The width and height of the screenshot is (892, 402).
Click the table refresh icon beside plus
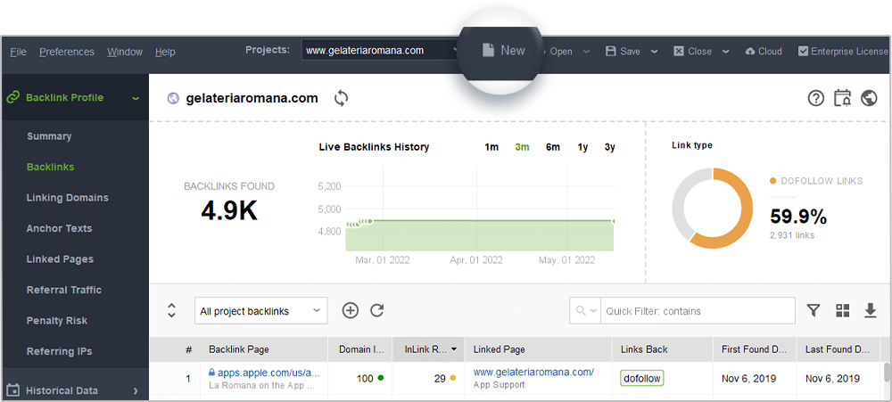(377, 310)
